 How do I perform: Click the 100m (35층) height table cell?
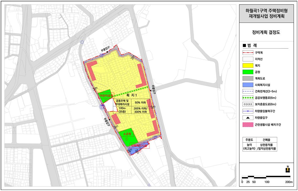coord(122,110)
